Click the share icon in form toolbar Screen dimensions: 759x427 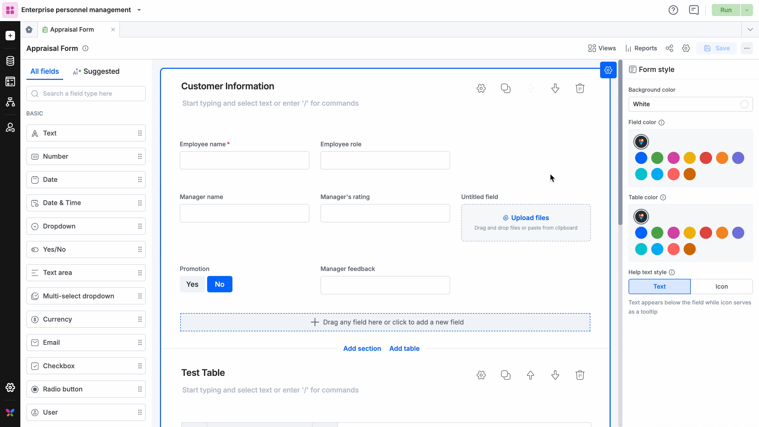coord(669,48)
